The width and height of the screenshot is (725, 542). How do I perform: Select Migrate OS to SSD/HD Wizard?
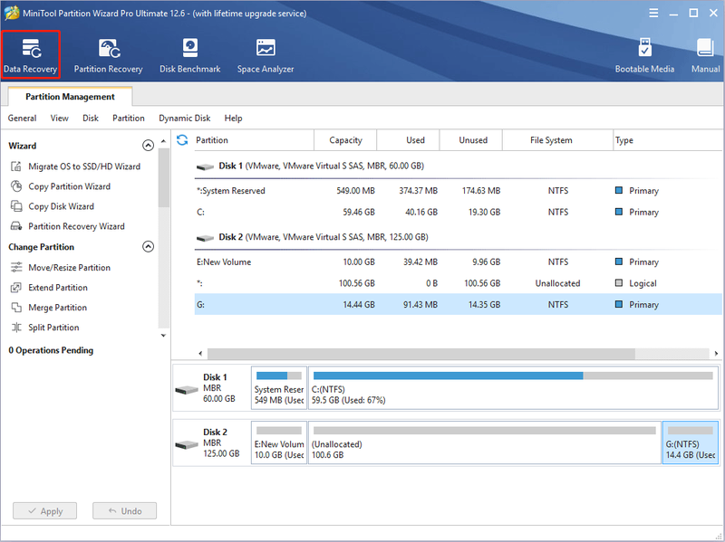coord(75,166)
